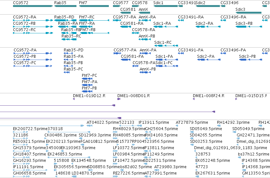
Task: Click the AnnX gene label
Action: click(x=143, y=9)
